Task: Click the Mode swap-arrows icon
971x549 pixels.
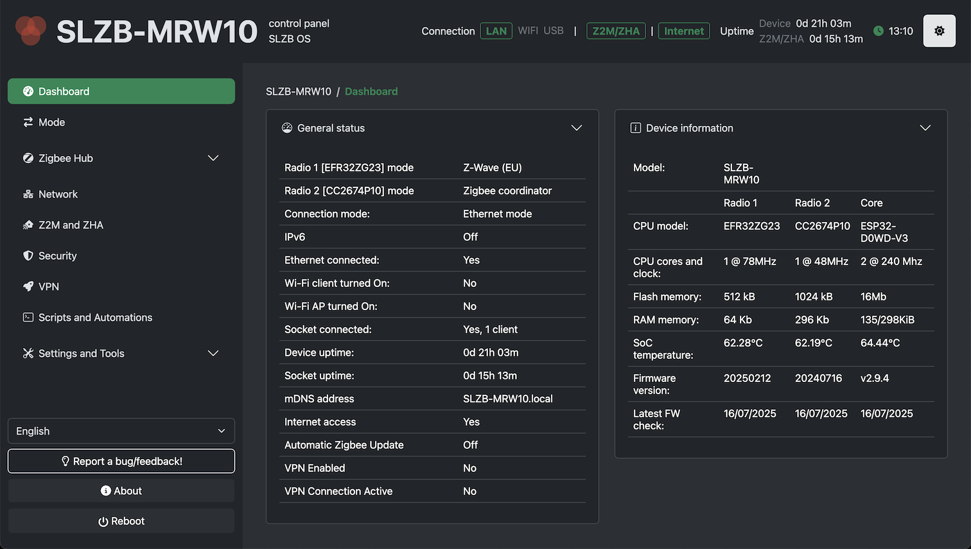Action: click(28, 122)
